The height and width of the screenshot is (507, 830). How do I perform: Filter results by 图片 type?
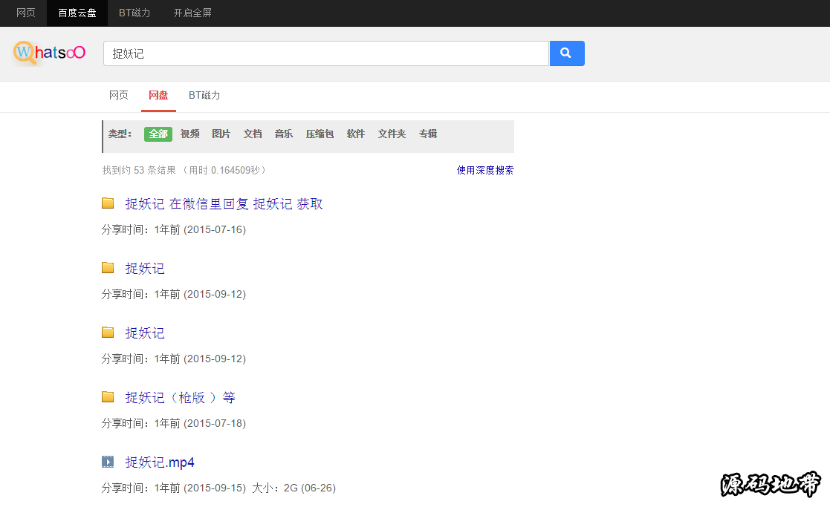221,134
